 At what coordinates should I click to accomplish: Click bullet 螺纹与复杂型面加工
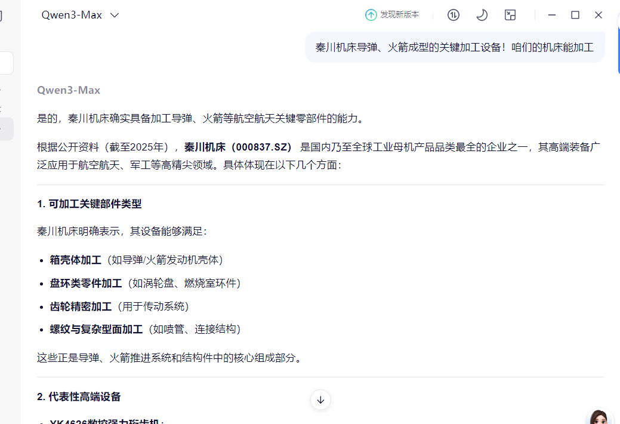click(96, 329)
